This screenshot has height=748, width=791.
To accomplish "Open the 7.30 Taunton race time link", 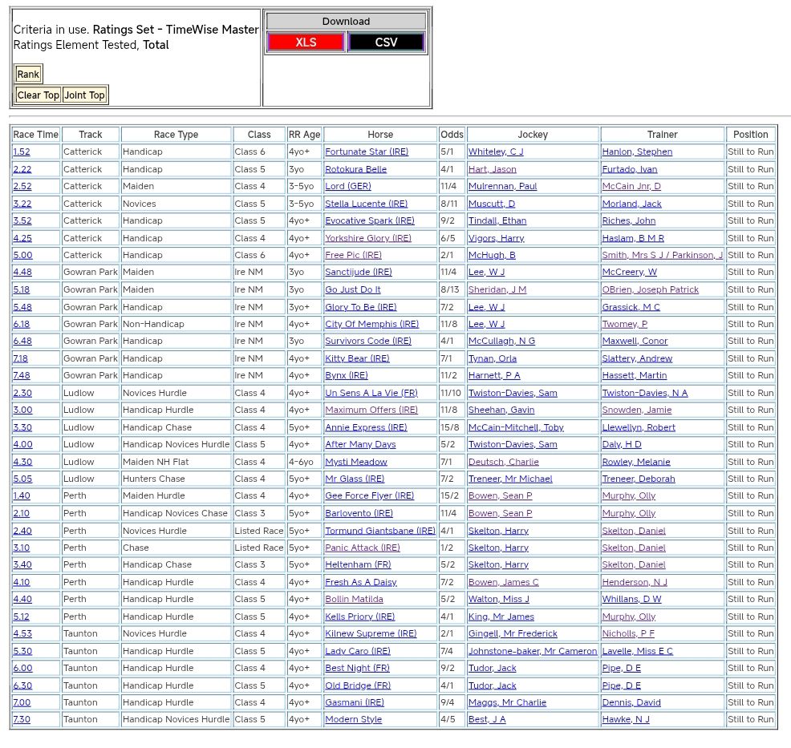I will 22,720.
